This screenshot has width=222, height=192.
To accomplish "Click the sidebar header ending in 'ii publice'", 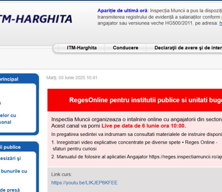I will pos(10,147).
